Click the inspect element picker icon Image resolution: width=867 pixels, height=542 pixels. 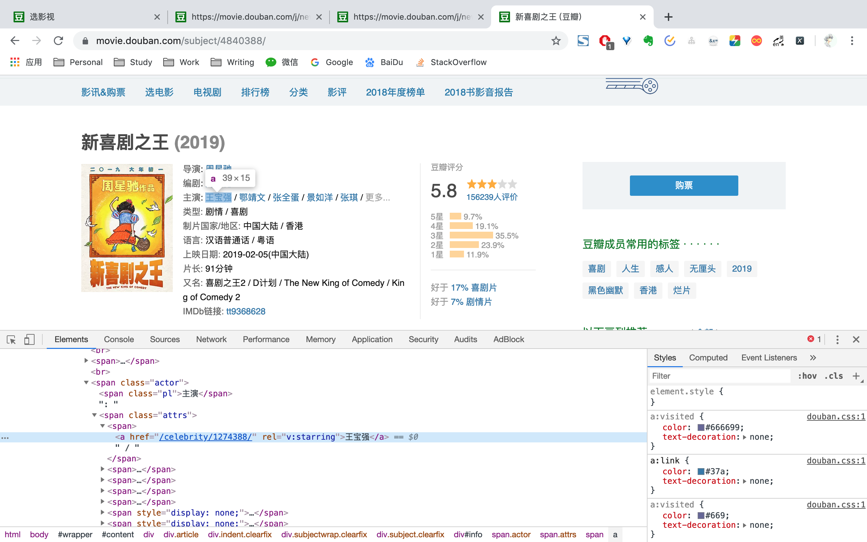(11, 339)
